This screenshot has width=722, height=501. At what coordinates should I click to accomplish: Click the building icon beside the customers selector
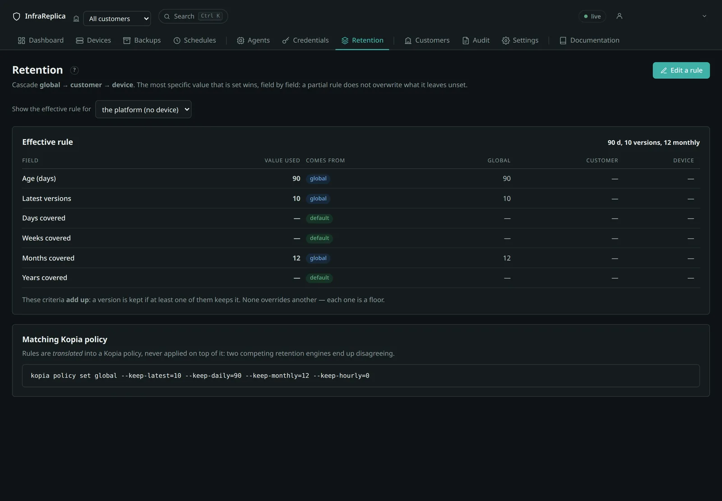(76, 18)
